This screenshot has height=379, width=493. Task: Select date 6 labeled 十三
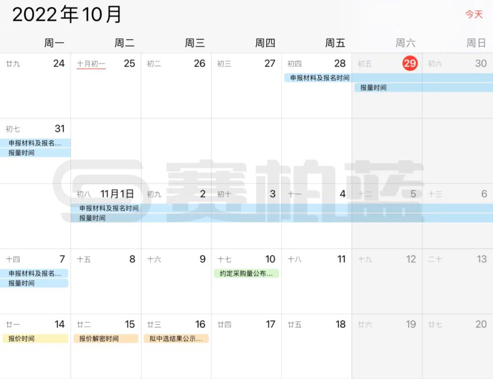(x=484, y=194)
